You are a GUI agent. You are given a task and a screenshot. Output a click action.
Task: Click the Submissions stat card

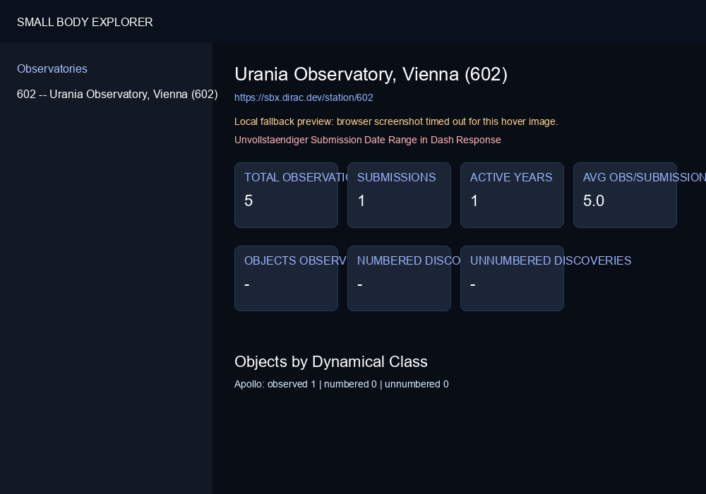pos(399,195)
